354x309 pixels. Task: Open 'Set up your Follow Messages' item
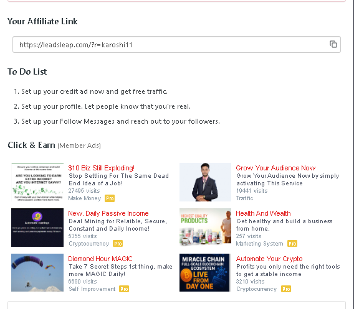click(x=120, y=122)
